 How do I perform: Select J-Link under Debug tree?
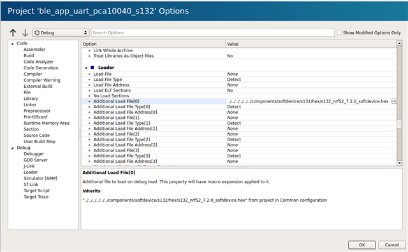pyautogui.click(x=29, y=166)
